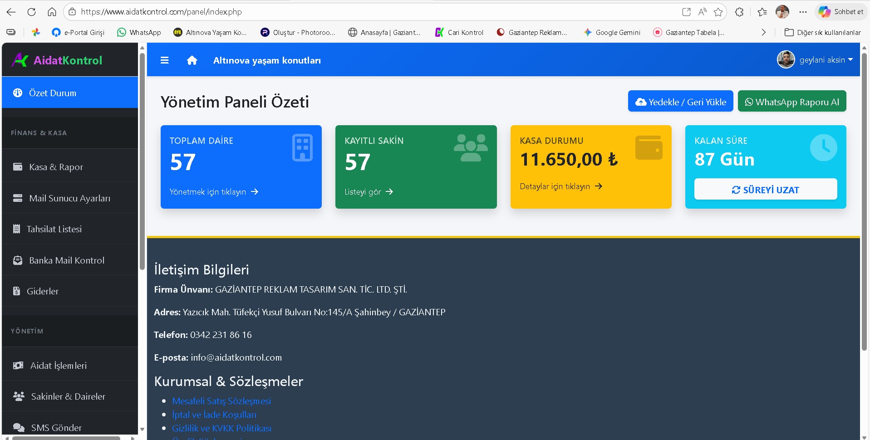Select Tahsilat Listesi in sidebar
The image size is (870, 440).
[x=54, y=229]
